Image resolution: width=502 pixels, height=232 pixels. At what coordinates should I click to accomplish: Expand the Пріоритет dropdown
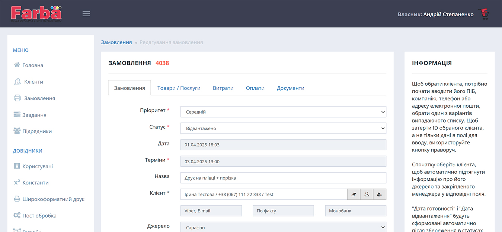(x=283, y=112)
